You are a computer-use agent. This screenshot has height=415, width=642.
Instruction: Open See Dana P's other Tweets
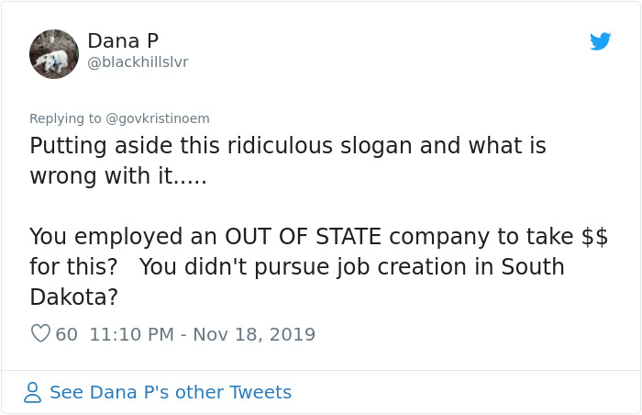tap(170, 393)
